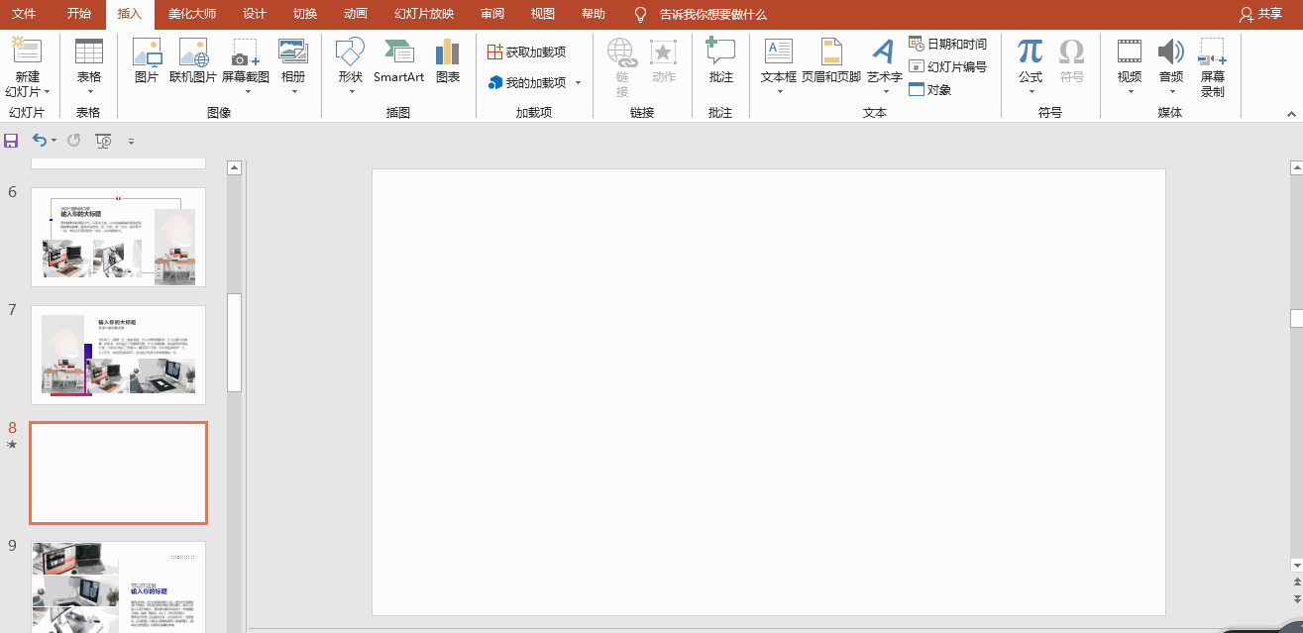The width and height of the screenshot is (1303, 633).
Task: Click the save icon in quick access toolbar
Action: (11, 141)
